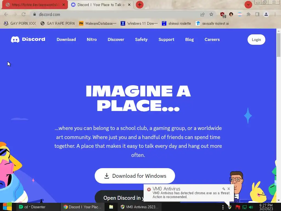Open Safety in the Discord nav

click(141, 40)
